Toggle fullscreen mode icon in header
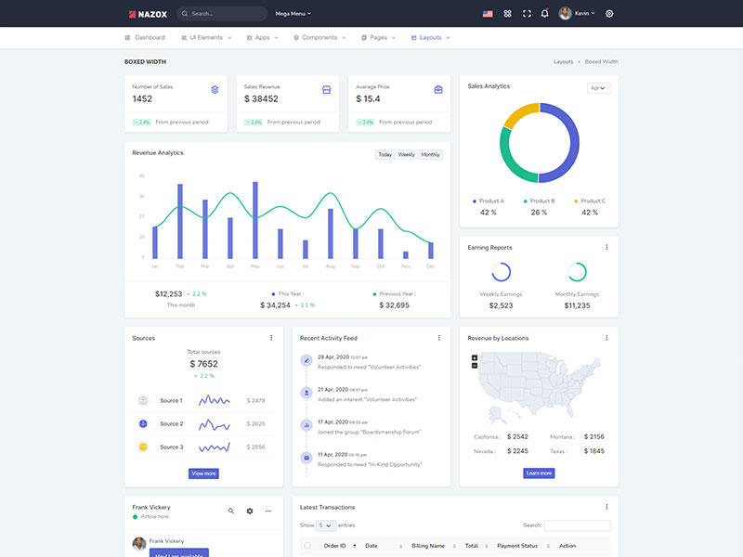Screen dimensions: 743x557 527,14
